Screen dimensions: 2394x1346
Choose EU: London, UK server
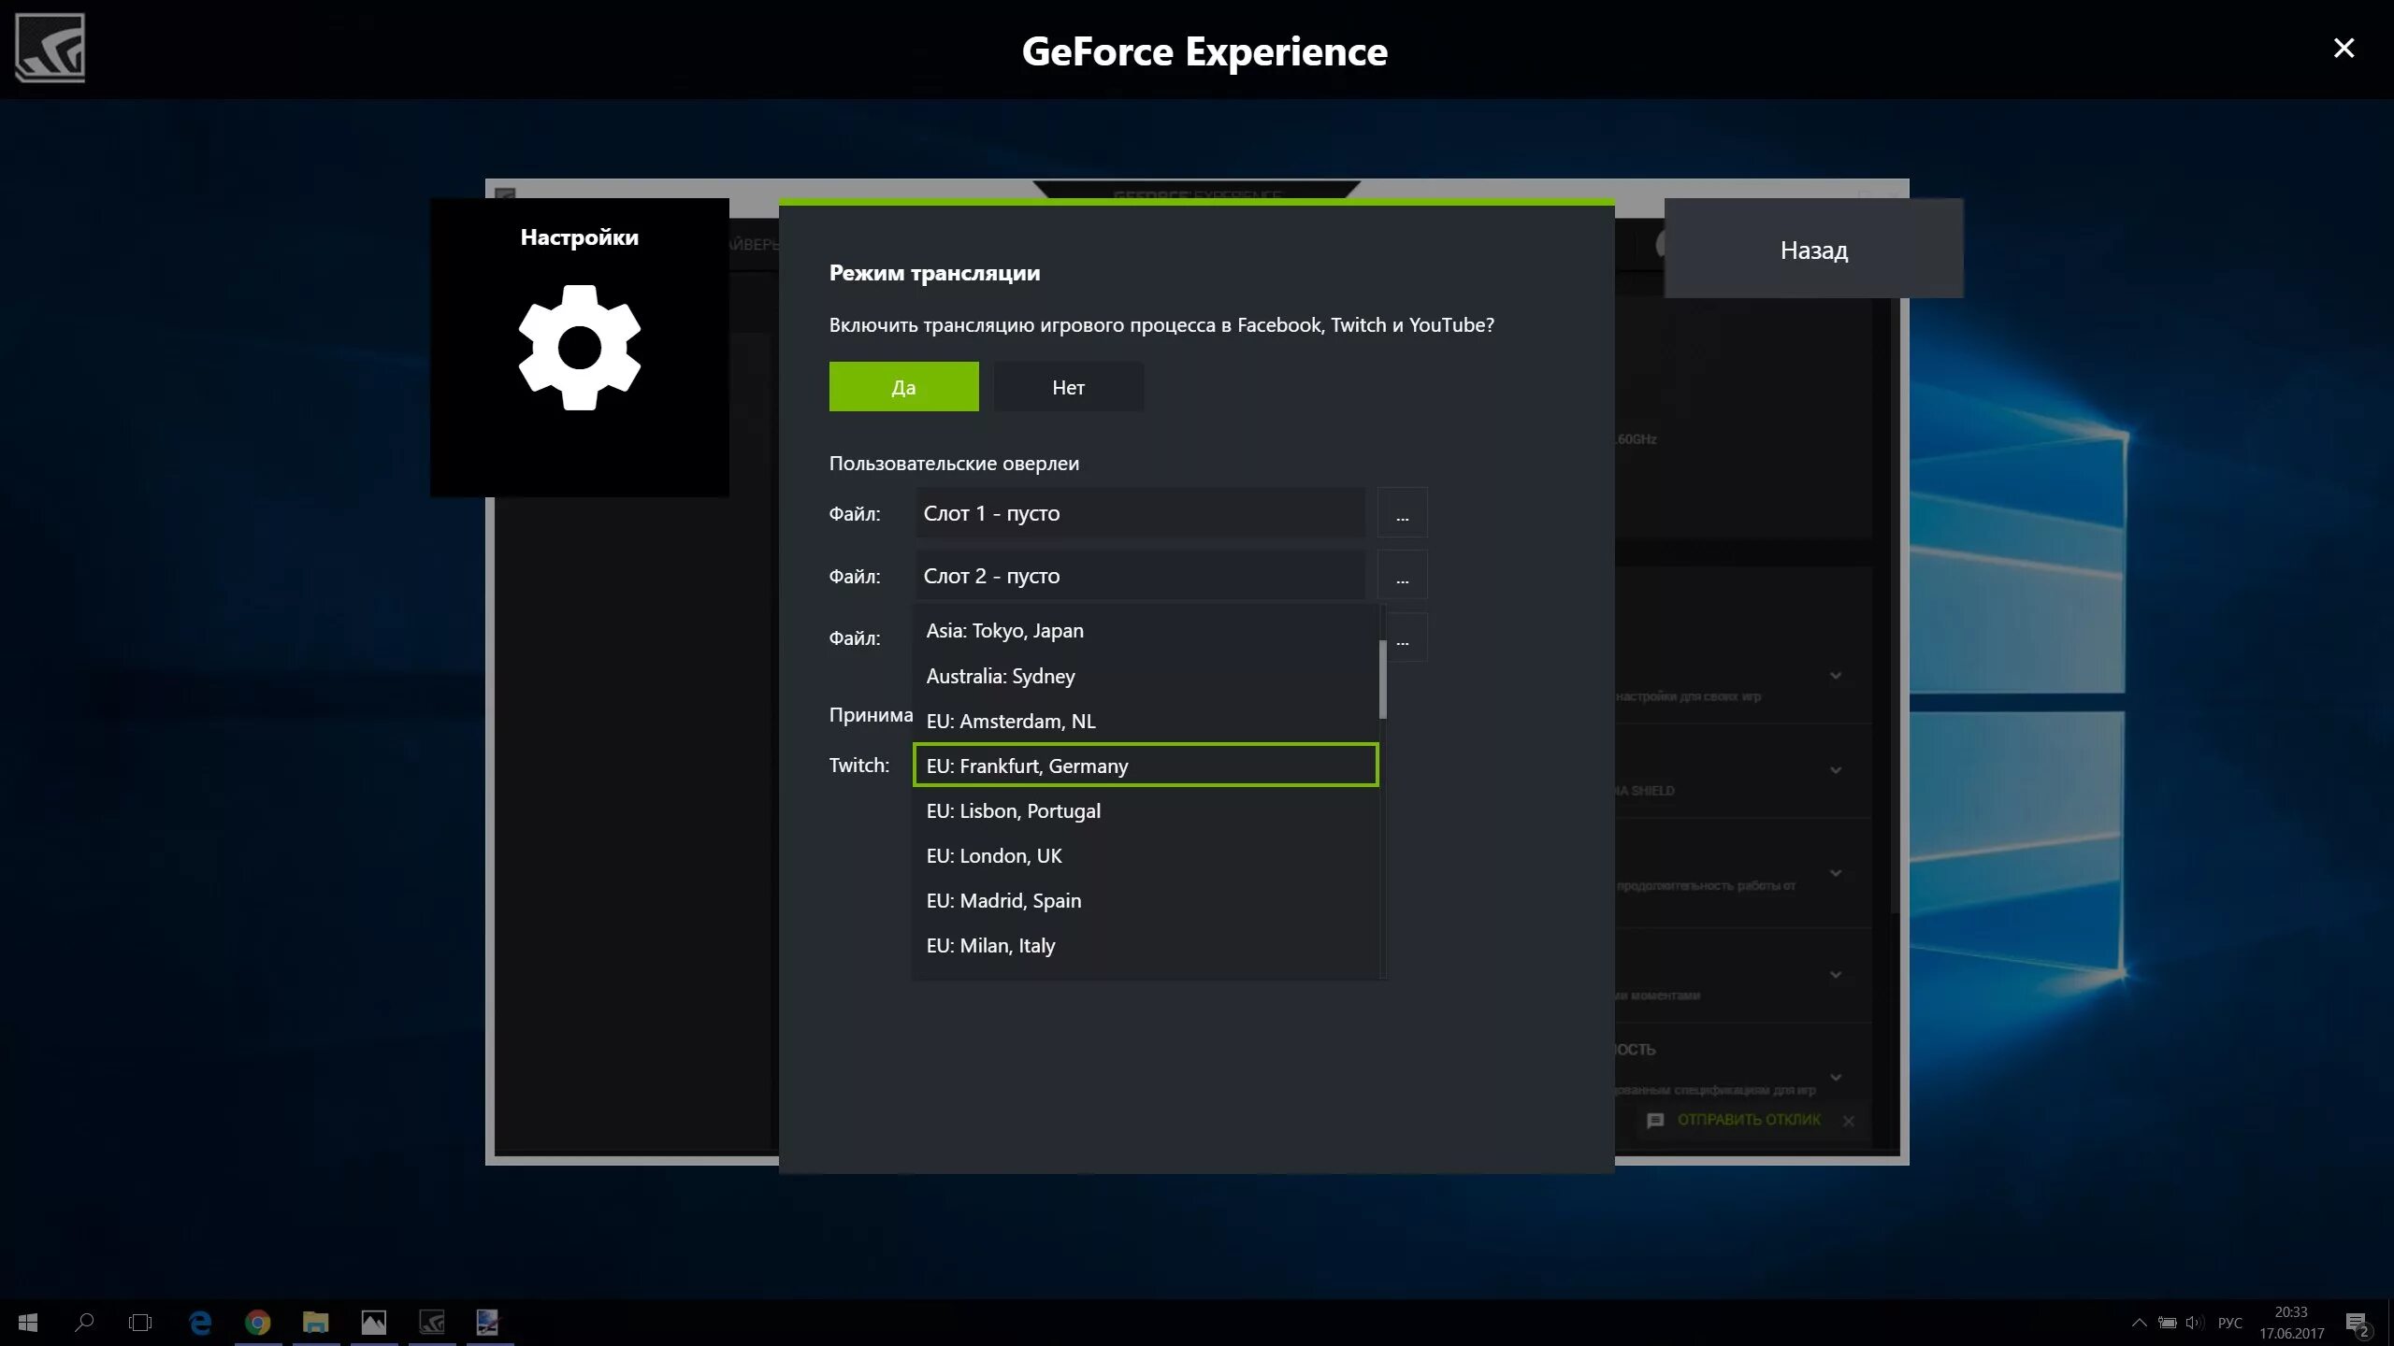(x=1145, y=854)
